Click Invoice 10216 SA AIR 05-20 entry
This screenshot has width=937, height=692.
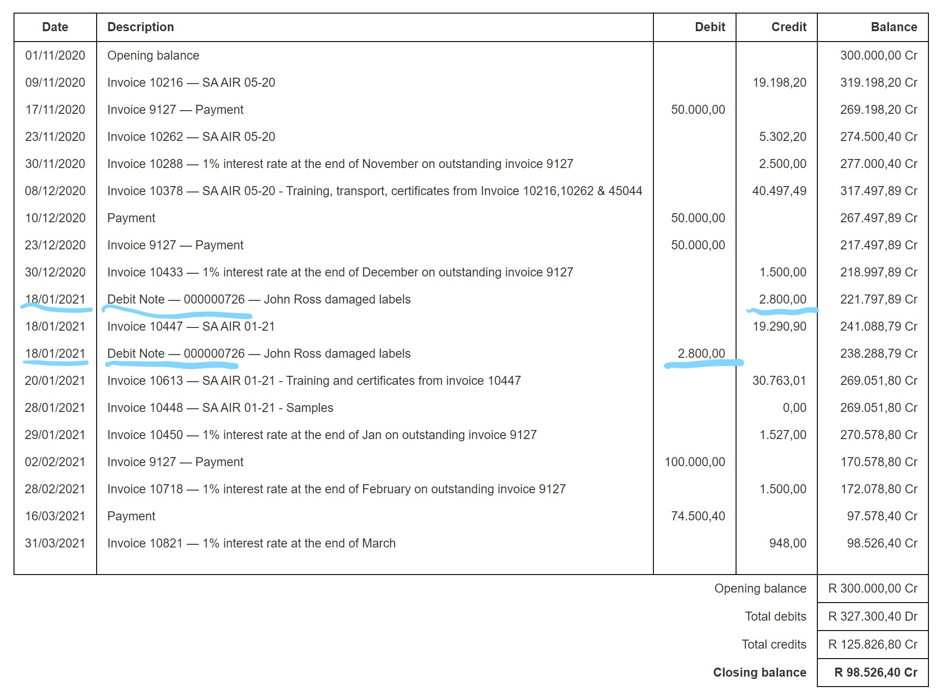click(x=191, y=83)
